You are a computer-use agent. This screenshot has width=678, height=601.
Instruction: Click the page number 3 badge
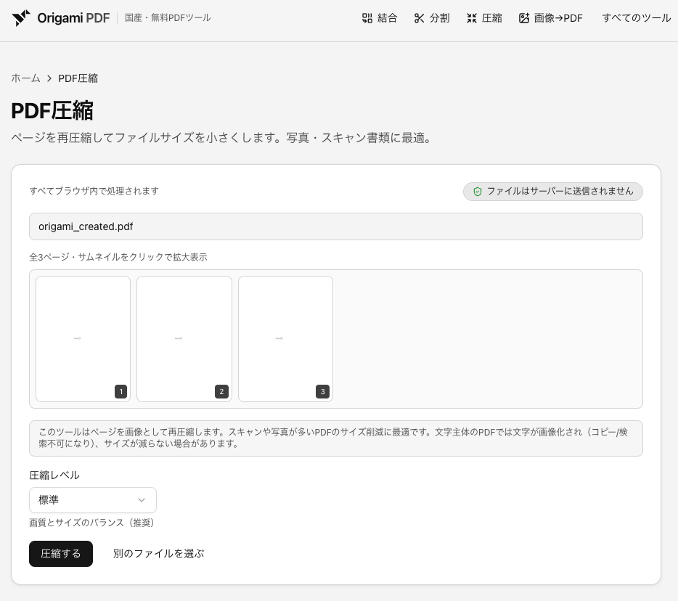[x=322, y=392]
